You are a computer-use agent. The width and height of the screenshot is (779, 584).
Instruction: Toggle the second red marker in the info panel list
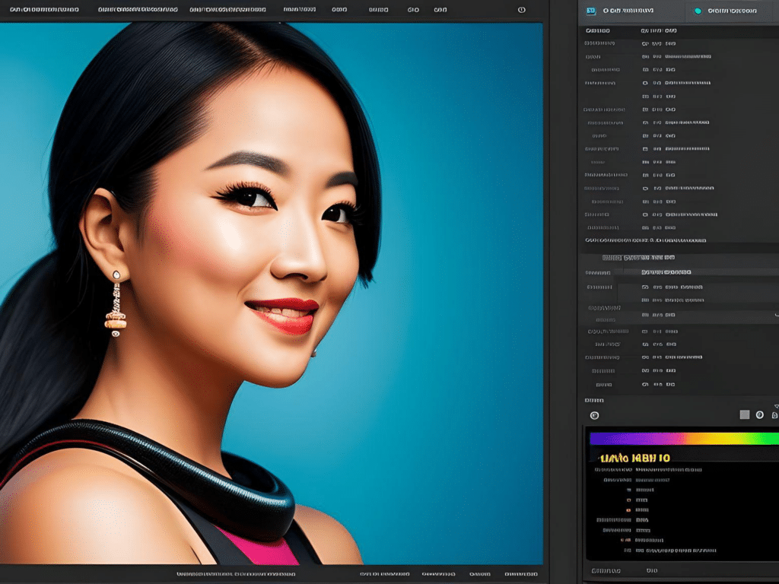tap(628, 509)
